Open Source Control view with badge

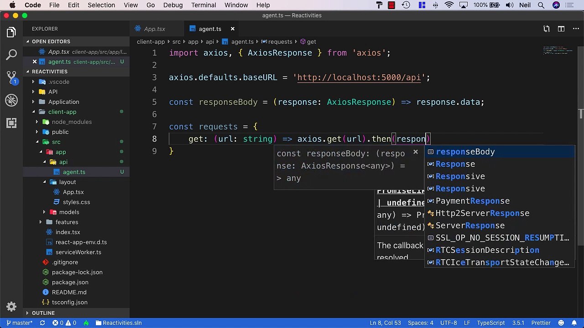click(x=11, y=77)
